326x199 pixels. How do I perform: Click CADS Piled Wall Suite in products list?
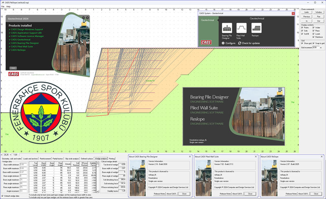point(22,46)
